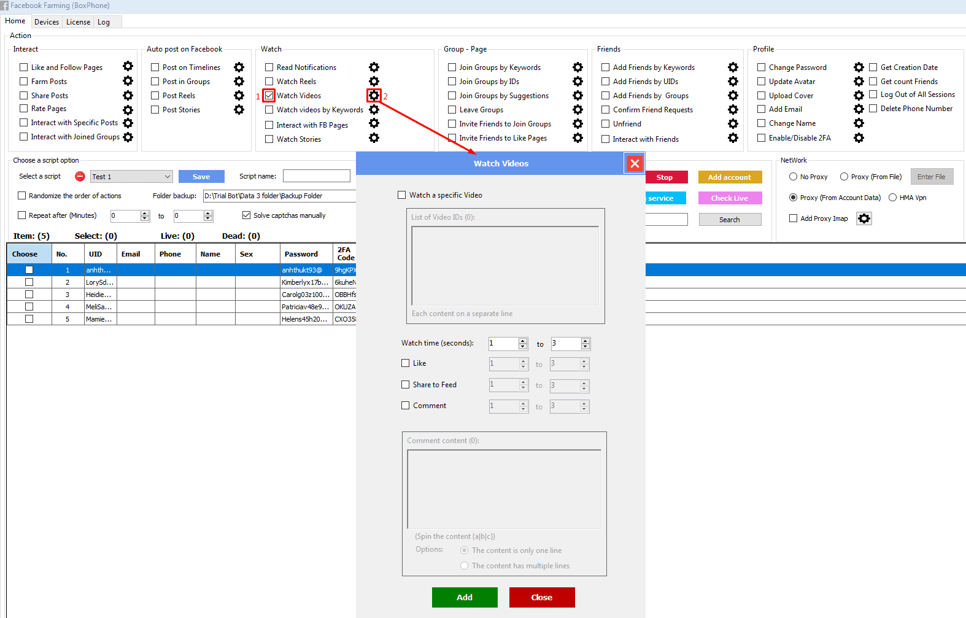Click the Add button in Watch Videos

[x=465, y=597]
